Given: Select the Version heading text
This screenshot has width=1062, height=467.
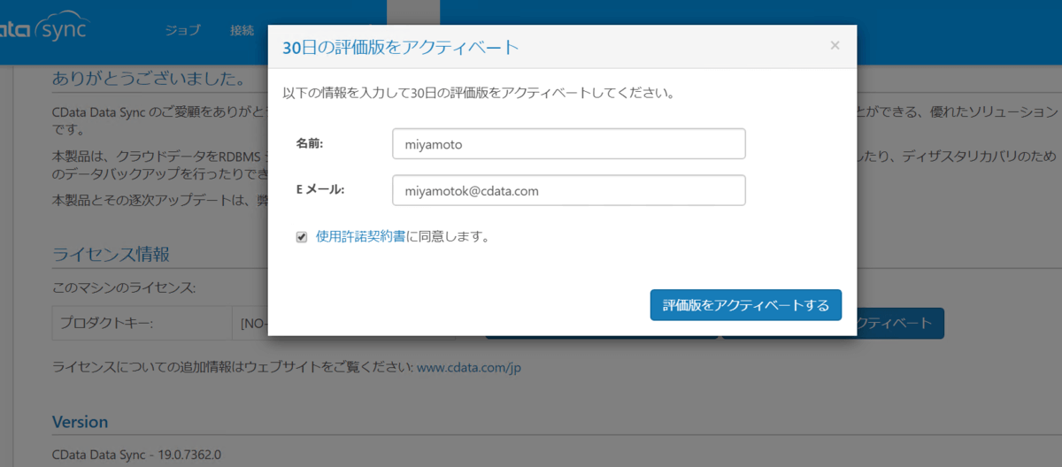Looking at the screenshot, I should 80,422.
